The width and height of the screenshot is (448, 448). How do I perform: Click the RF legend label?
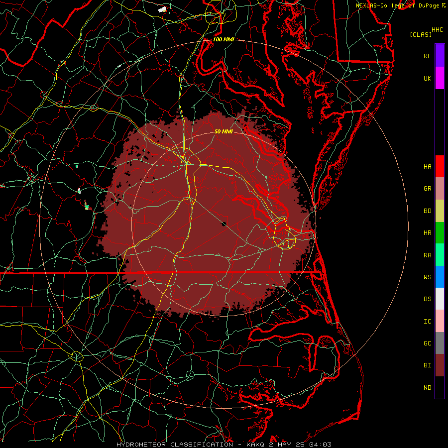[427, 56]
